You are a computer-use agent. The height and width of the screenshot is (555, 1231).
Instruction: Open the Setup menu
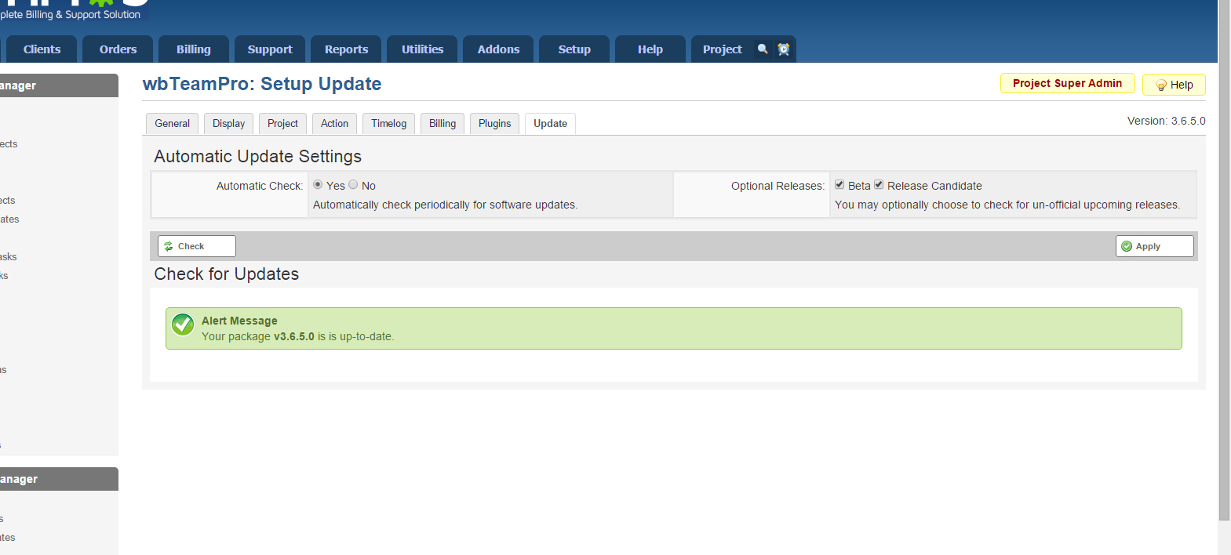(574, 49)
